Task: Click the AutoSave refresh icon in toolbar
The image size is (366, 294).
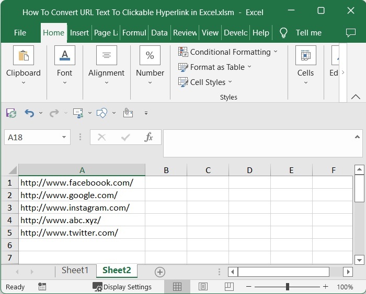Action: 11,113
